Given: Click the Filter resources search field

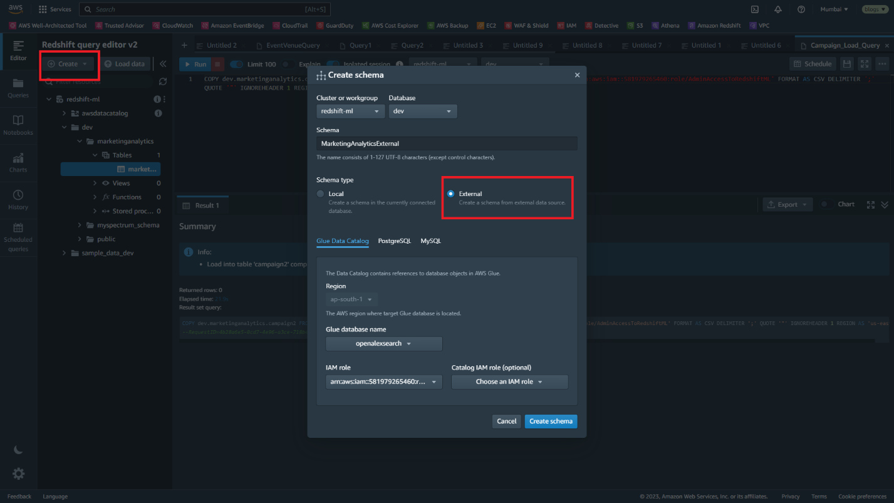Looking at the screenshot, I should point(98,81).
